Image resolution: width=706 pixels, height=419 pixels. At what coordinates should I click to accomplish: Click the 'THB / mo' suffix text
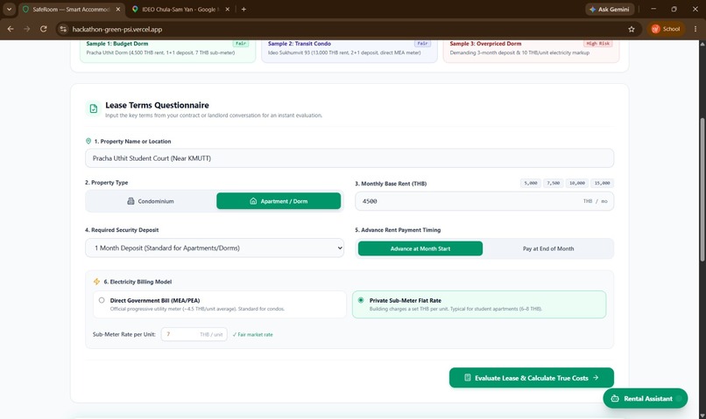[596, 201]
